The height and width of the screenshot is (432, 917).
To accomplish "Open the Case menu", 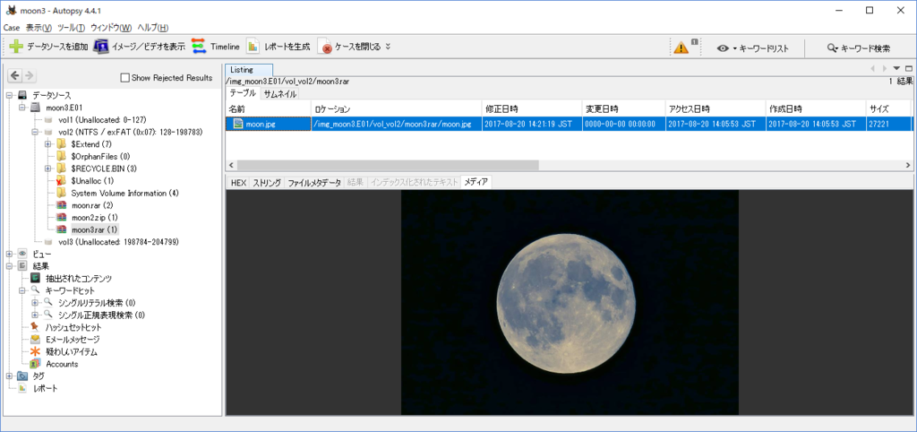I will click(12, 28).
